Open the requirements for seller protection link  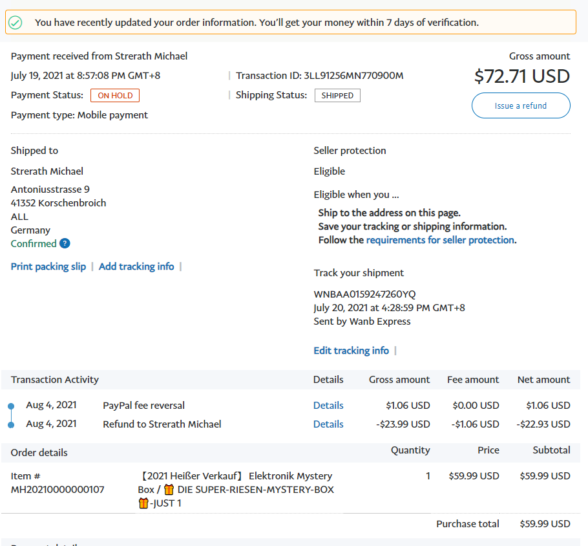(x=440, y=240)
